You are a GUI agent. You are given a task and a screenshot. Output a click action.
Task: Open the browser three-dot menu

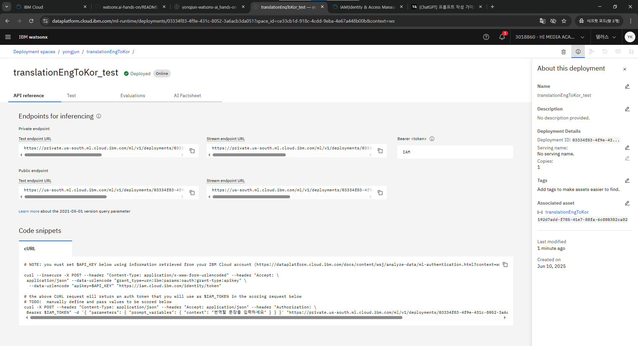point(631,21)
